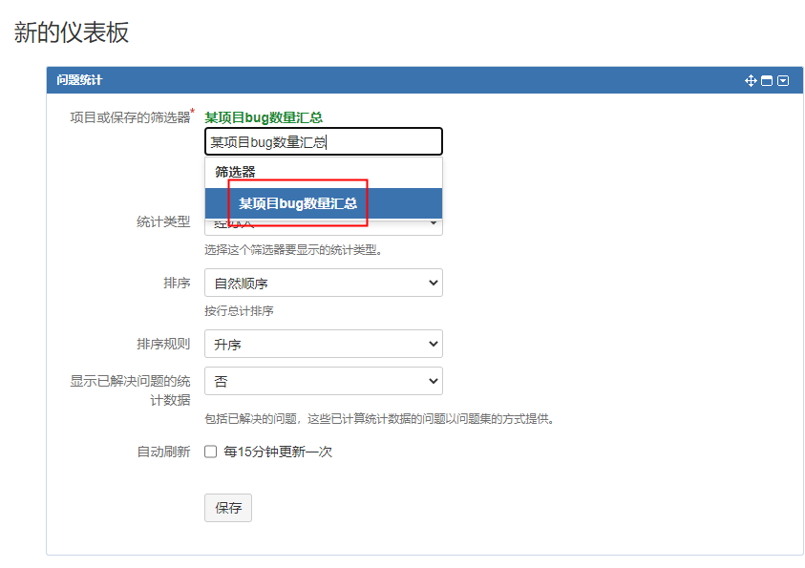Click the gadget collapse down-arrow icon
805x568 pixels.
click(783, 80)
